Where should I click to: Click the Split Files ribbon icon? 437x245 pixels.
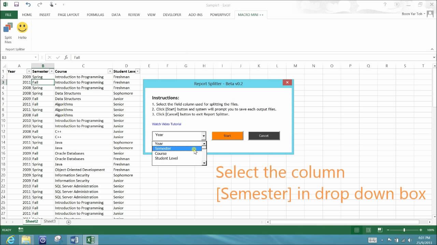coord(8,33)
